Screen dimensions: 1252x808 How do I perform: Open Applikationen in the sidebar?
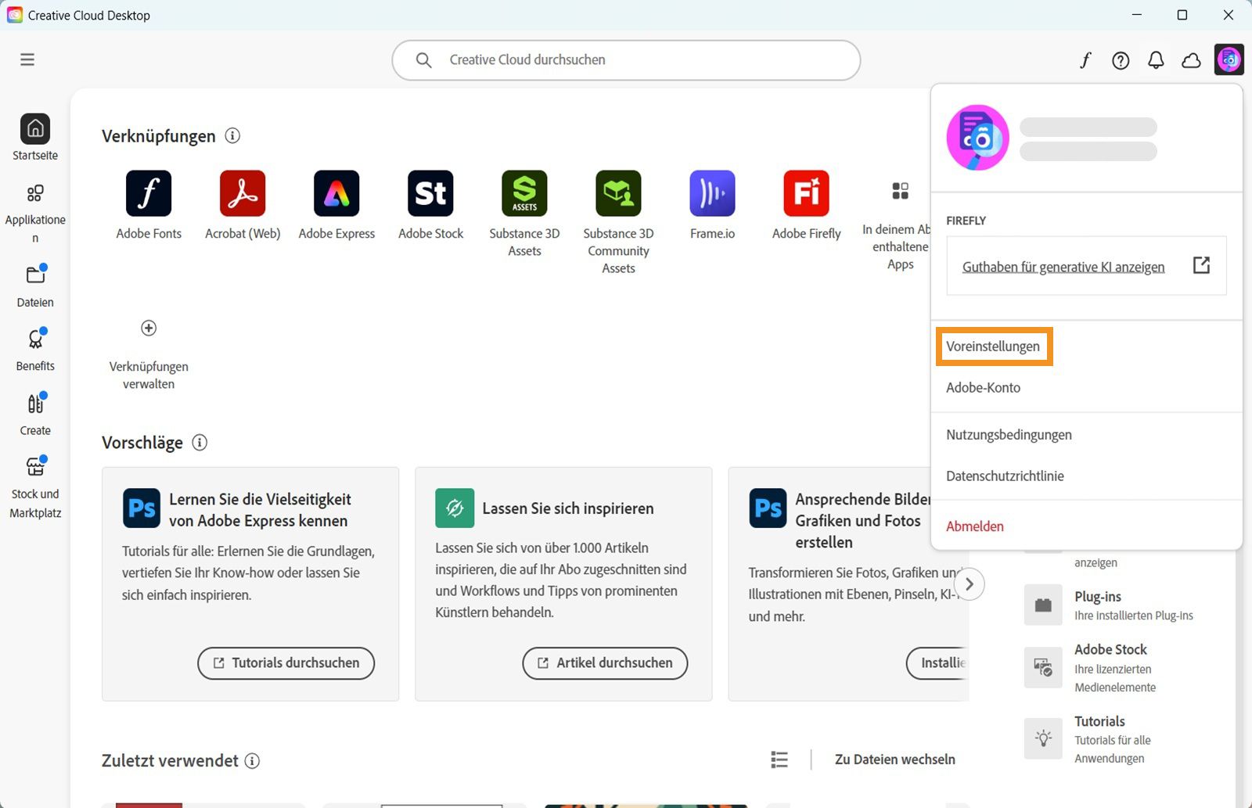(35, 214)
